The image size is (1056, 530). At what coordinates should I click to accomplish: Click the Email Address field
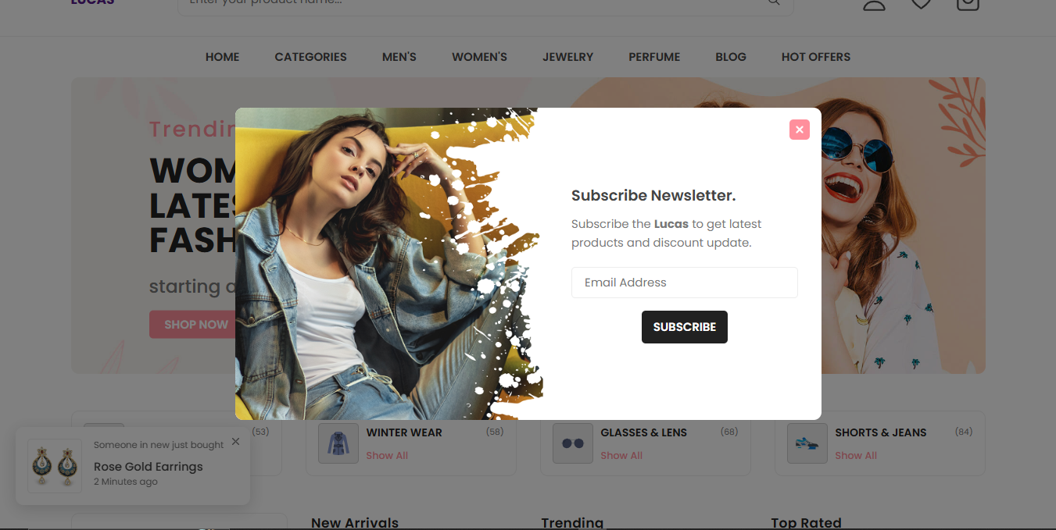(x=685, y=283)
